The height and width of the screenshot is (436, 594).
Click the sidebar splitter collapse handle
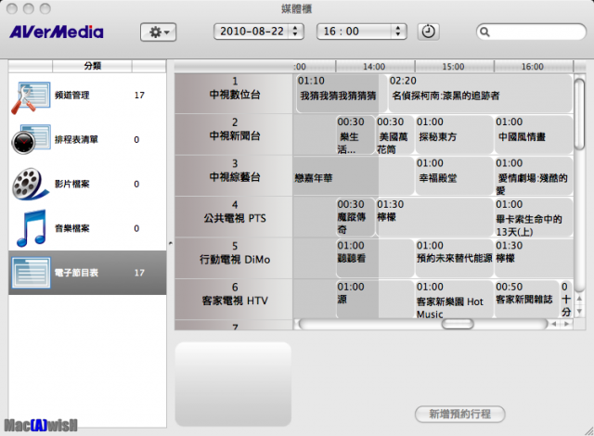click(x=171, y=243)
